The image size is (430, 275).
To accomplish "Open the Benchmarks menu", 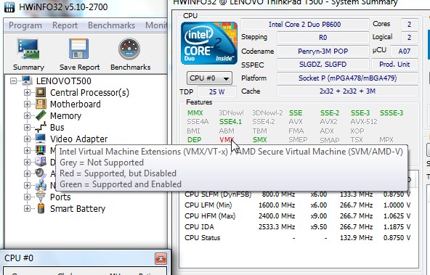I will (x=111, y=25).
